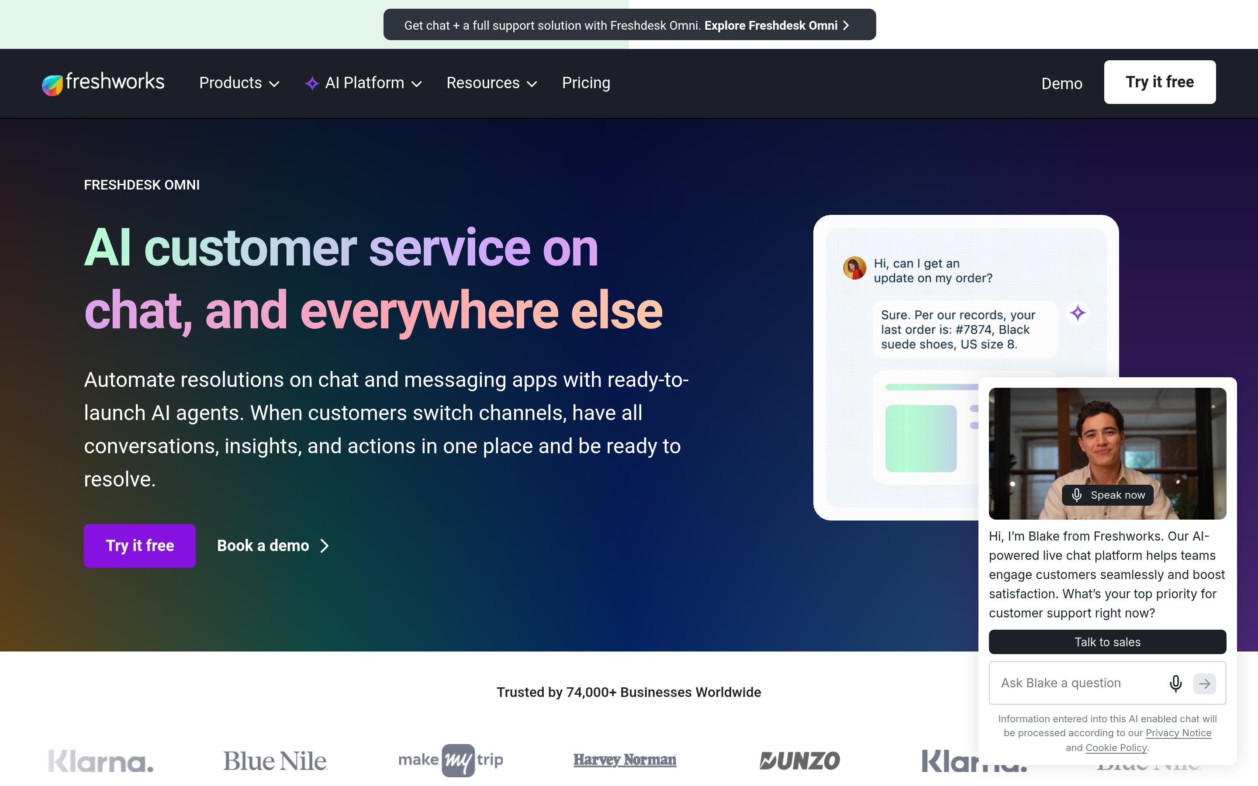Click the arrow next to Book a demo
Image resolution: width=1258 pixels, height=786 pixels.
325,546
